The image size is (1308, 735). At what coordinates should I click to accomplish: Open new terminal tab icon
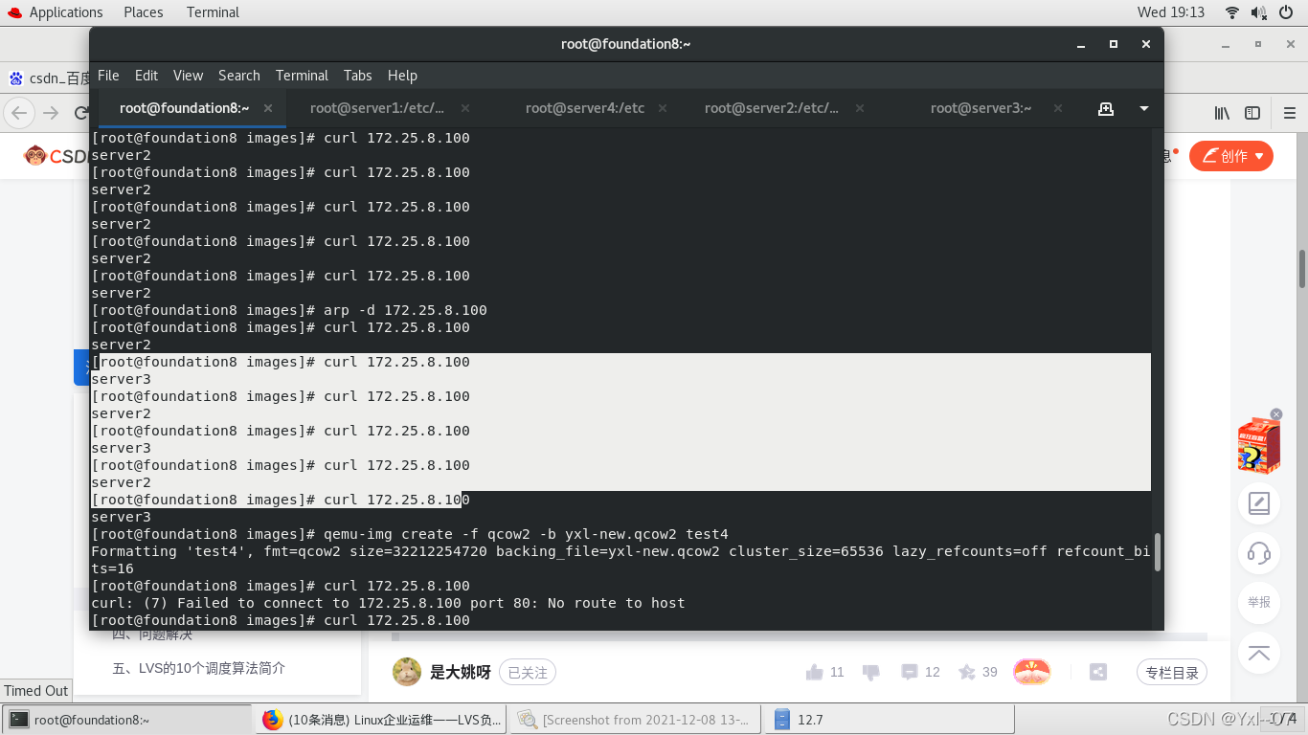pyautogui.click(x=1106, y=109)
